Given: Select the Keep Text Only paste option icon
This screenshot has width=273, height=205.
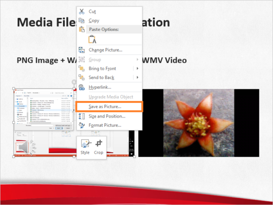Looking at the screenshot, I should tap(92, 39).
